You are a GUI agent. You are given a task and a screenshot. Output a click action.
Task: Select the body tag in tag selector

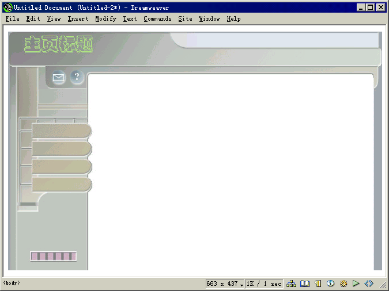tap(10, 284)
